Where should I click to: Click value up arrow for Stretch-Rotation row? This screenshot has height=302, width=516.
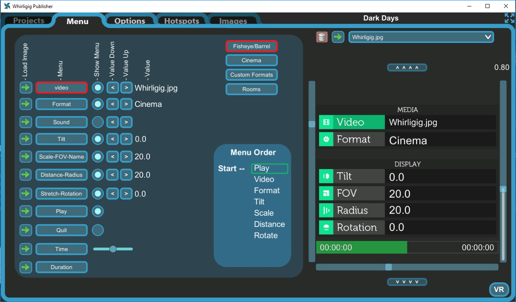(x=126, y=194)
